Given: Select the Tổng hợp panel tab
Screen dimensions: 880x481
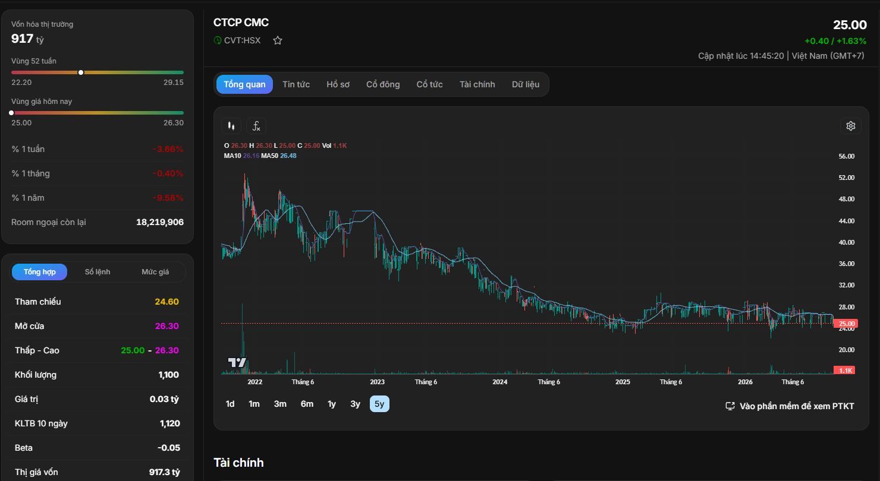Looking at the screenshot, I should pos(40,272).
